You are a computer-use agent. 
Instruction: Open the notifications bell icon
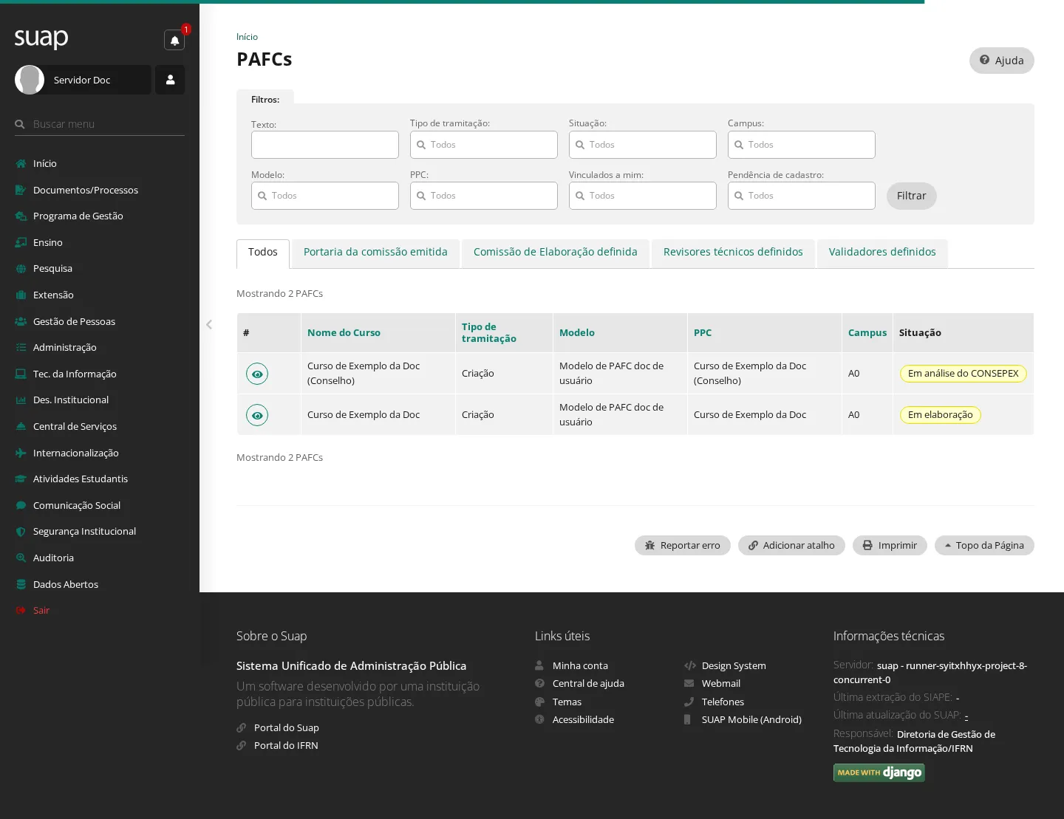click(174, 40)
